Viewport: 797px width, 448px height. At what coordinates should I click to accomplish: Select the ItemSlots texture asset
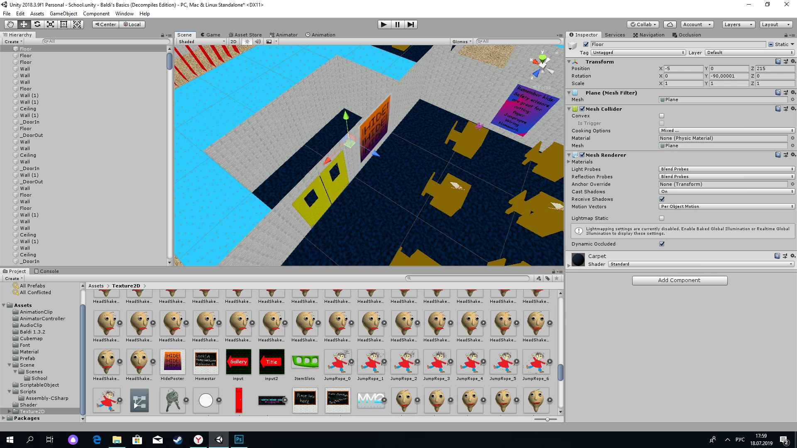click(305, 364)
